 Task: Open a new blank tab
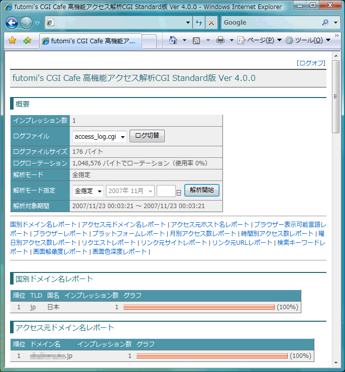149,42
